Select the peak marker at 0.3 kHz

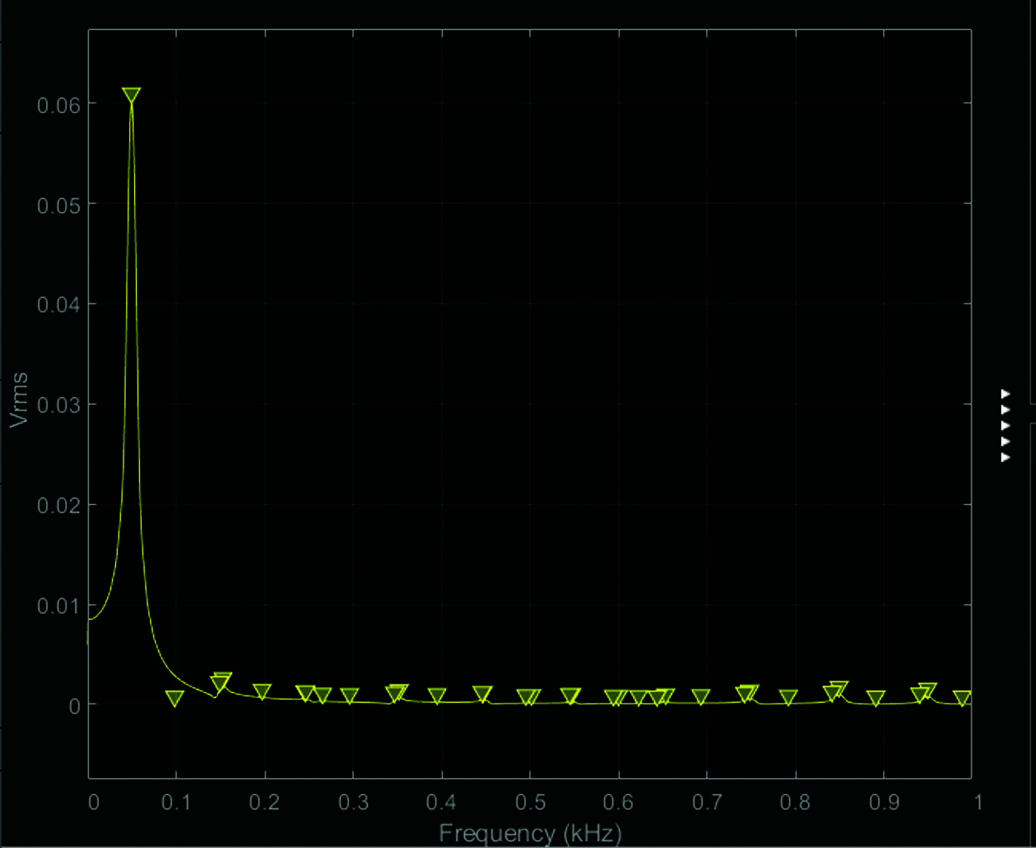coord(350,696)
